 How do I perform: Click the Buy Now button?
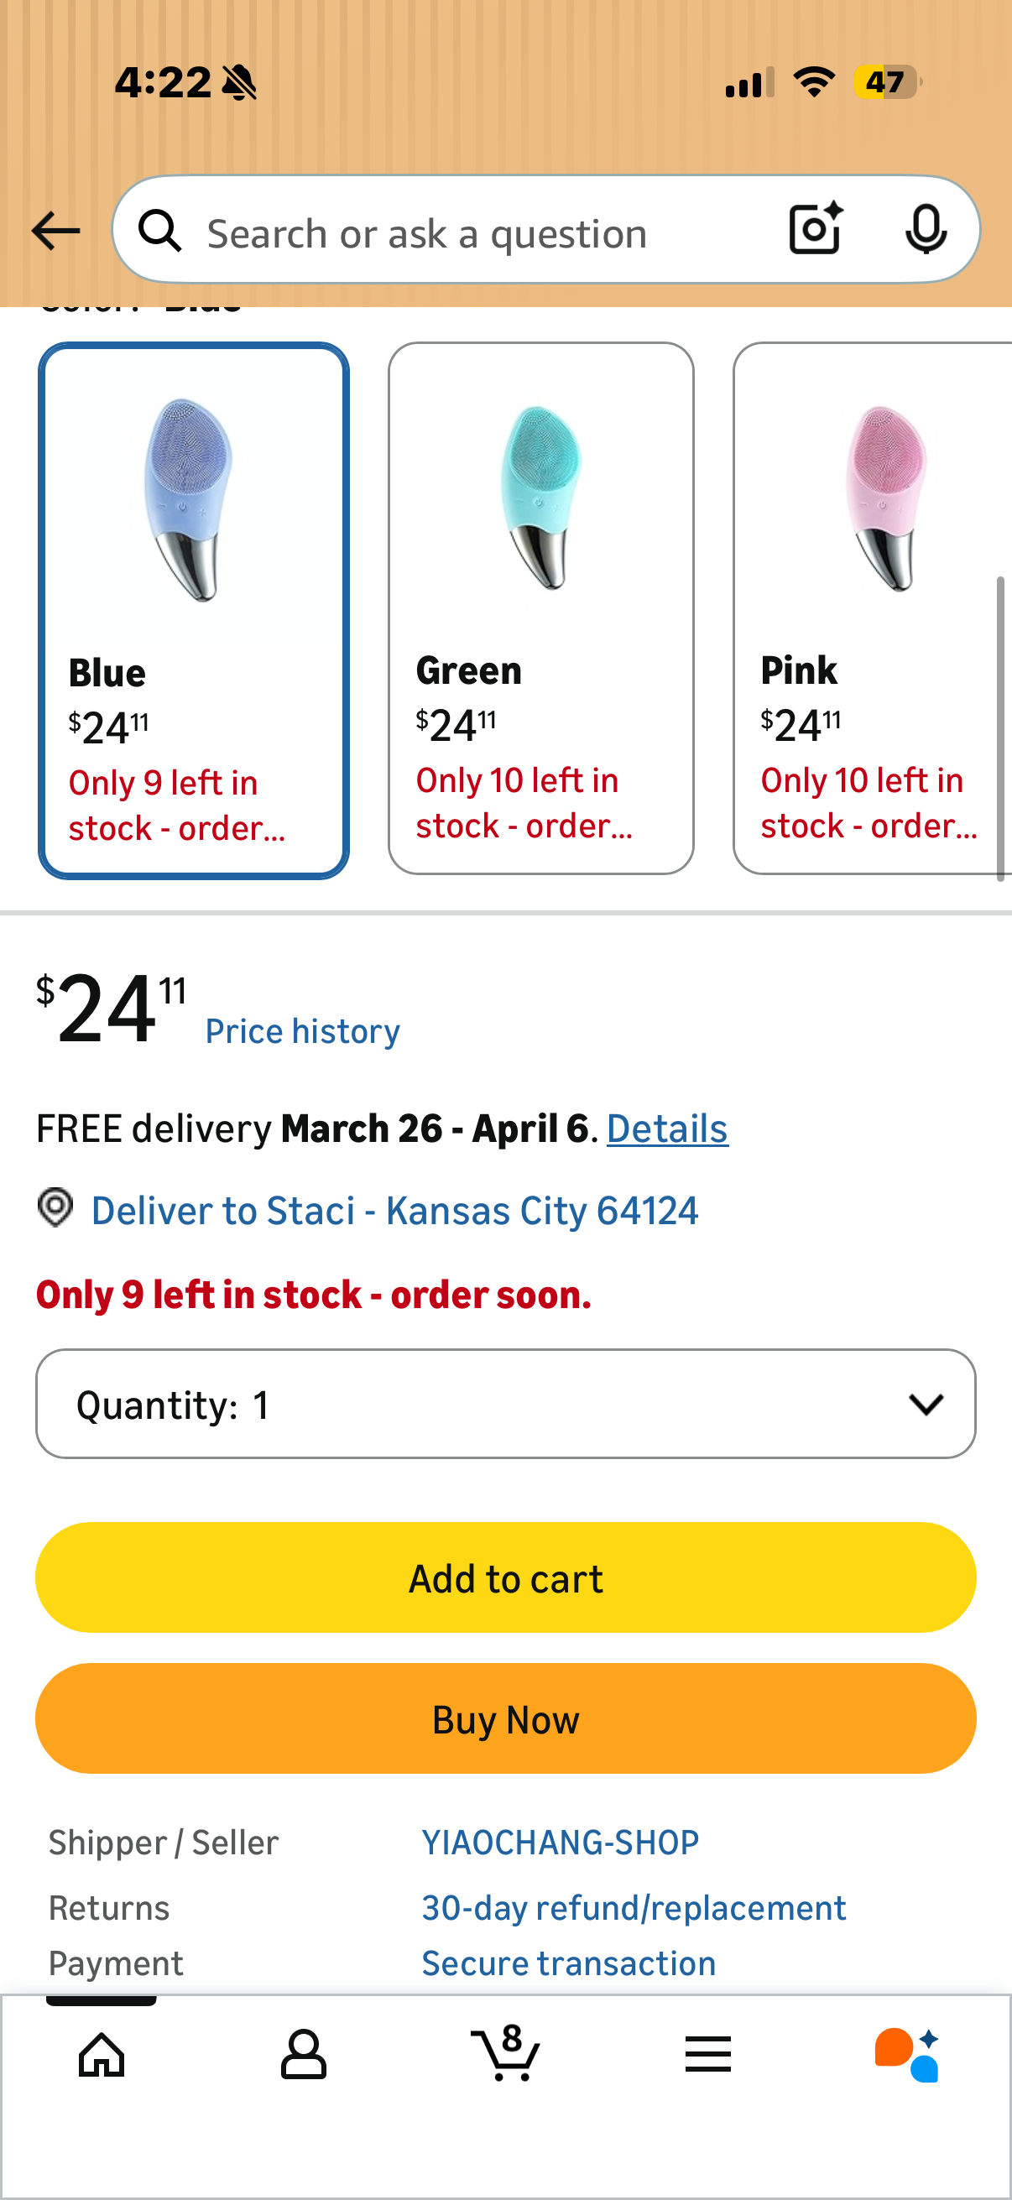coord(505,1718)
